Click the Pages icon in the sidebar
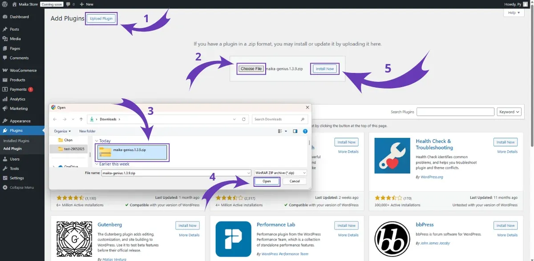Screen dimensions: 534x261 (x=5, y=48)
